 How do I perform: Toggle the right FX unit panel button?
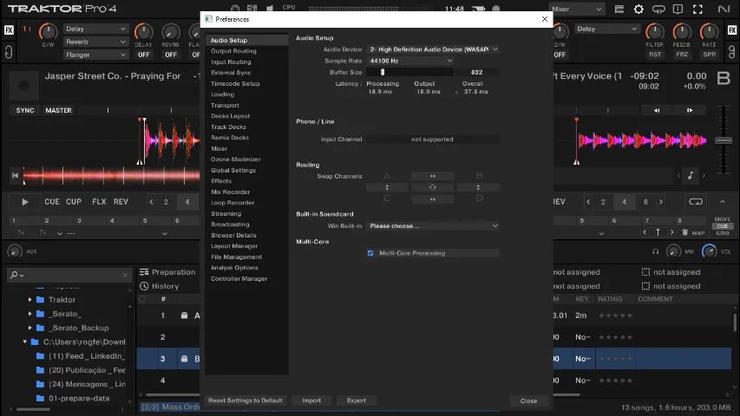click(732, 30)
